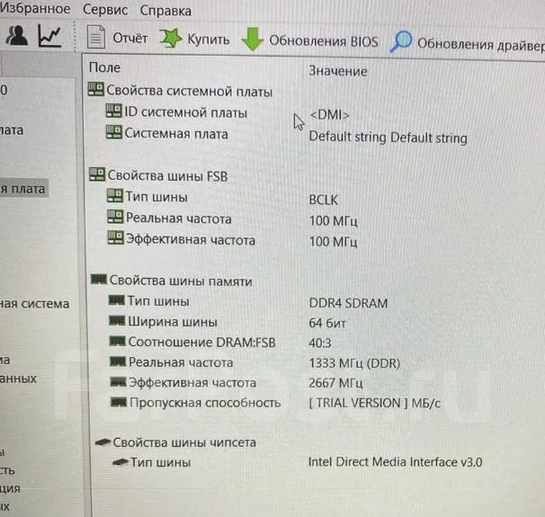The width and height of the screenshot is (545, 517).
Task: Select the BCLK value
Action: pyautogui.click(x=323, y=200)
